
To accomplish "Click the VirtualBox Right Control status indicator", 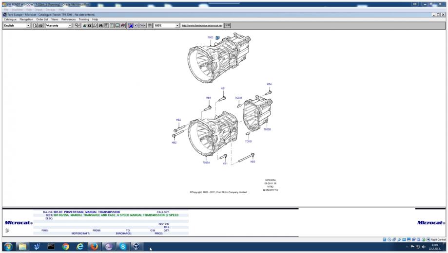I will coord(438,239).
